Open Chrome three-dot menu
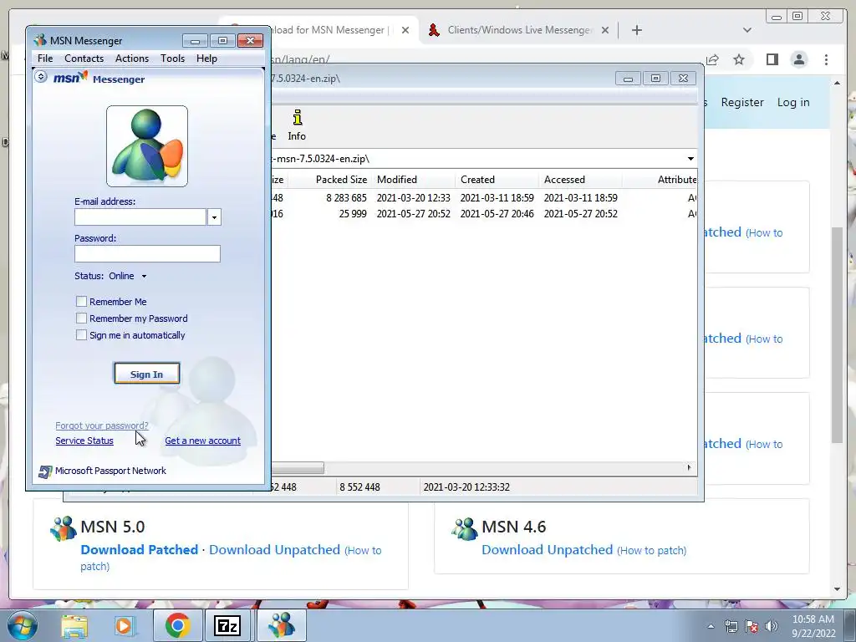 click(x=827, y=59)
